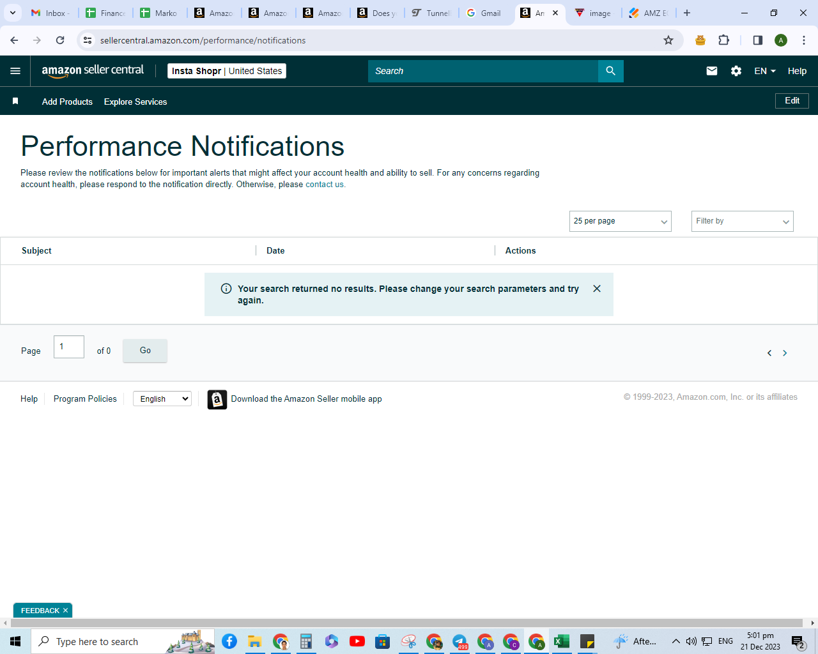Image resolution: width=818 pixels, height=654 pixels.
Task: Toggle the Chrome side panel
Action: (x=757, y=40)
